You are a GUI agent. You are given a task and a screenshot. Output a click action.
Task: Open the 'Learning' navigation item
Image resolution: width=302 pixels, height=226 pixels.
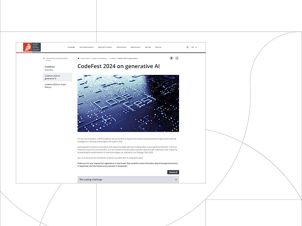pyautogui.click(x=148, y=47)
